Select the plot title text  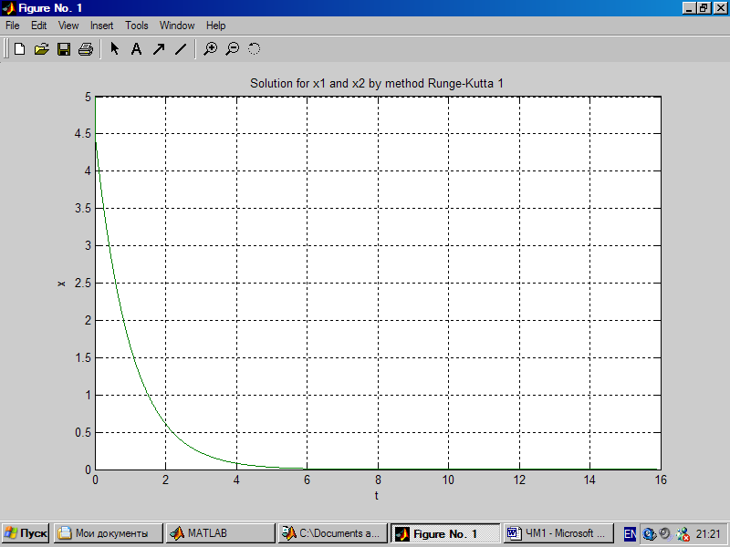tap(377, 84)
